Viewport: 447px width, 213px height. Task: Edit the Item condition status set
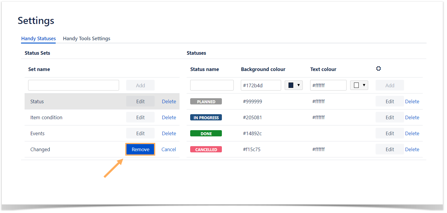click(140, 117)
